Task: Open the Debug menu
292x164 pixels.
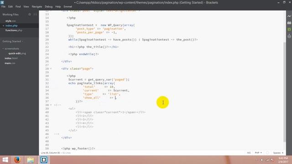Action: pos(49,6)
